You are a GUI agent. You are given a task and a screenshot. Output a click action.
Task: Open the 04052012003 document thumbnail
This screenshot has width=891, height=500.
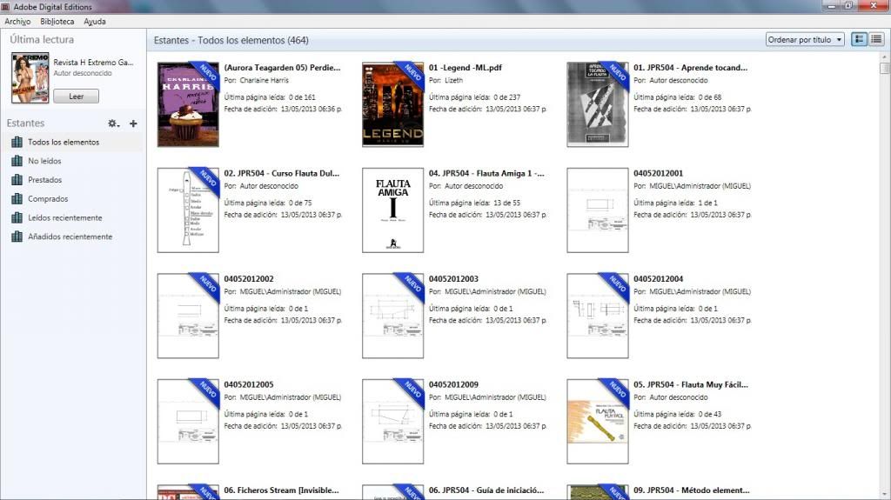[x=392, y=316]
